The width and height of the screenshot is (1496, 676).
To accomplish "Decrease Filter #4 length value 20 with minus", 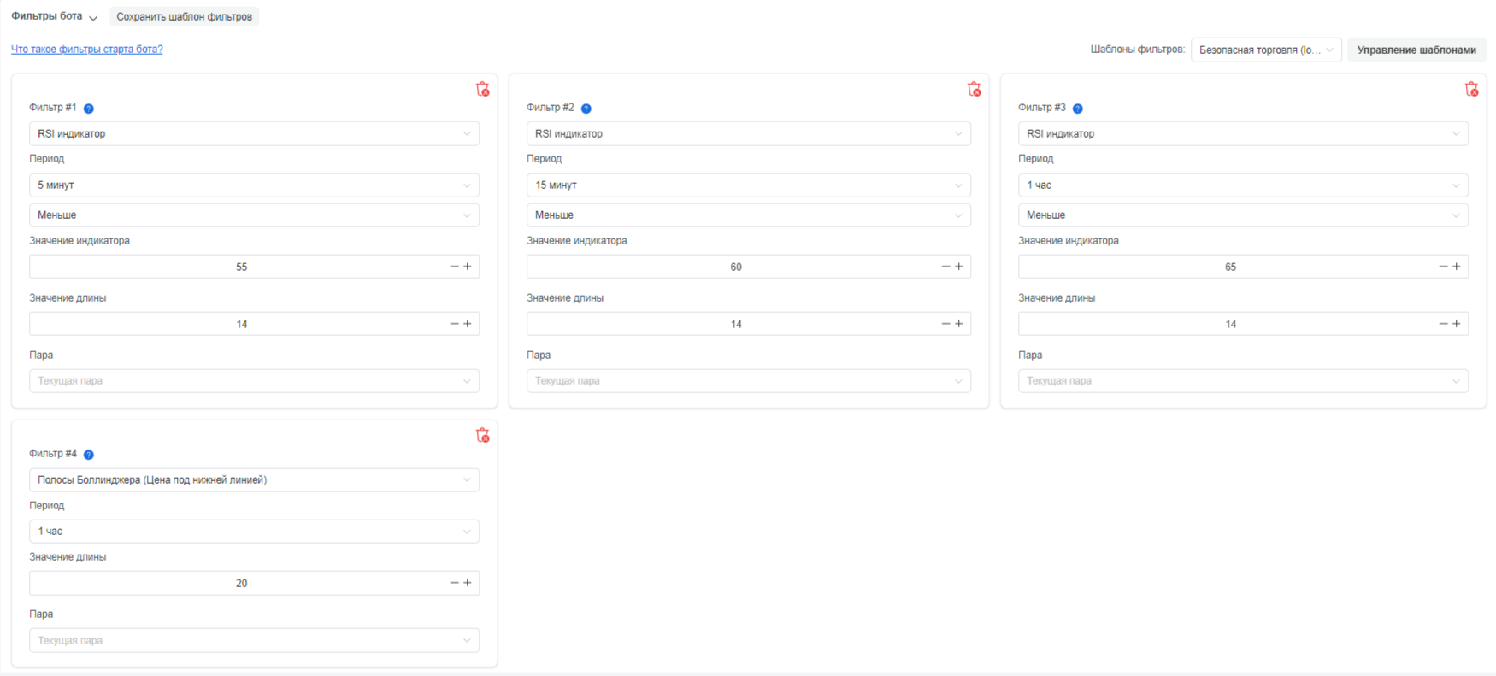I will (x=454, y=583).
